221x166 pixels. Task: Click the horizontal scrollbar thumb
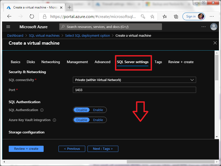pos(171,162)
